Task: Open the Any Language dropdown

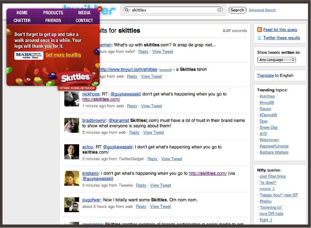Action: [276, 60]
